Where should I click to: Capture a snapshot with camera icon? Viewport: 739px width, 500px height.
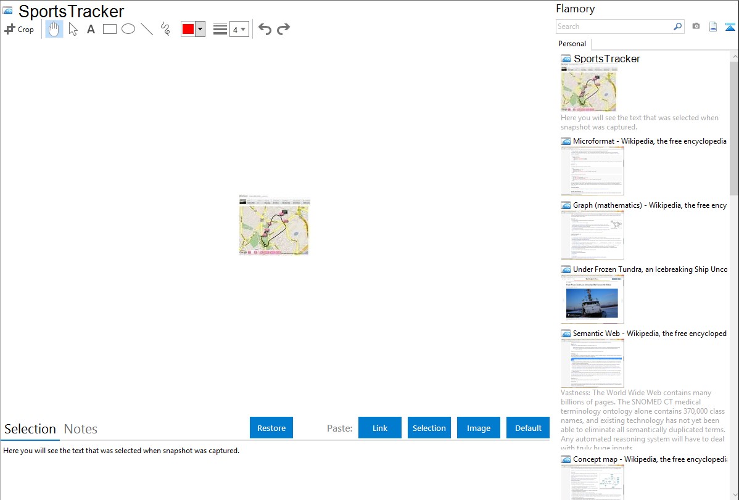(696, 27)
